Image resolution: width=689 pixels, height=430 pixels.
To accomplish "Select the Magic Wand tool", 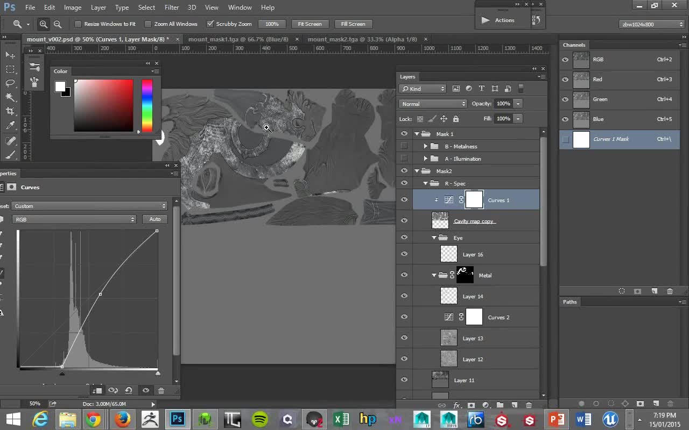I will [10, 97].
